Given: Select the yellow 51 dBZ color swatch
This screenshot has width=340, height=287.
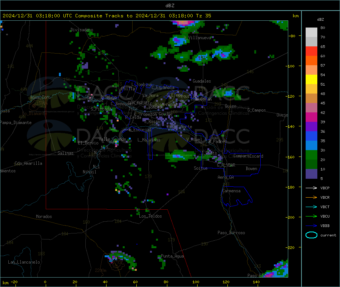Looking at the screenshot, I should click(311, 80).
